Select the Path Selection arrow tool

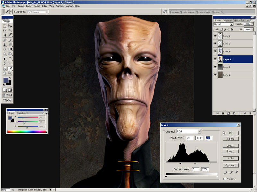coord(5,59)
